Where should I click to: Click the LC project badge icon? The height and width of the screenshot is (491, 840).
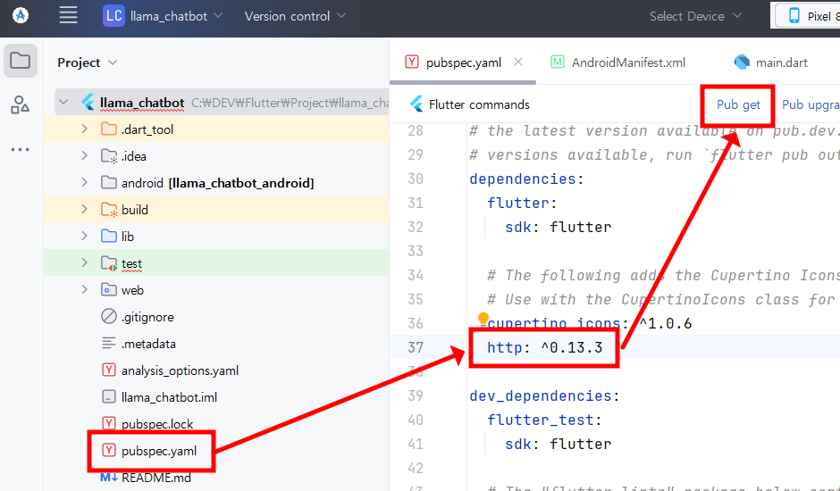(x=113, y=15)
